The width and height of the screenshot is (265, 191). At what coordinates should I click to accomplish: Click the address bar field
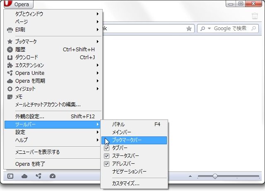[x=148, y=29]
